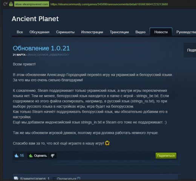The height and width of the screenshot is (181, 196).
Task: Select the Иллюстрации tab
Action: (x=92, y=32)
